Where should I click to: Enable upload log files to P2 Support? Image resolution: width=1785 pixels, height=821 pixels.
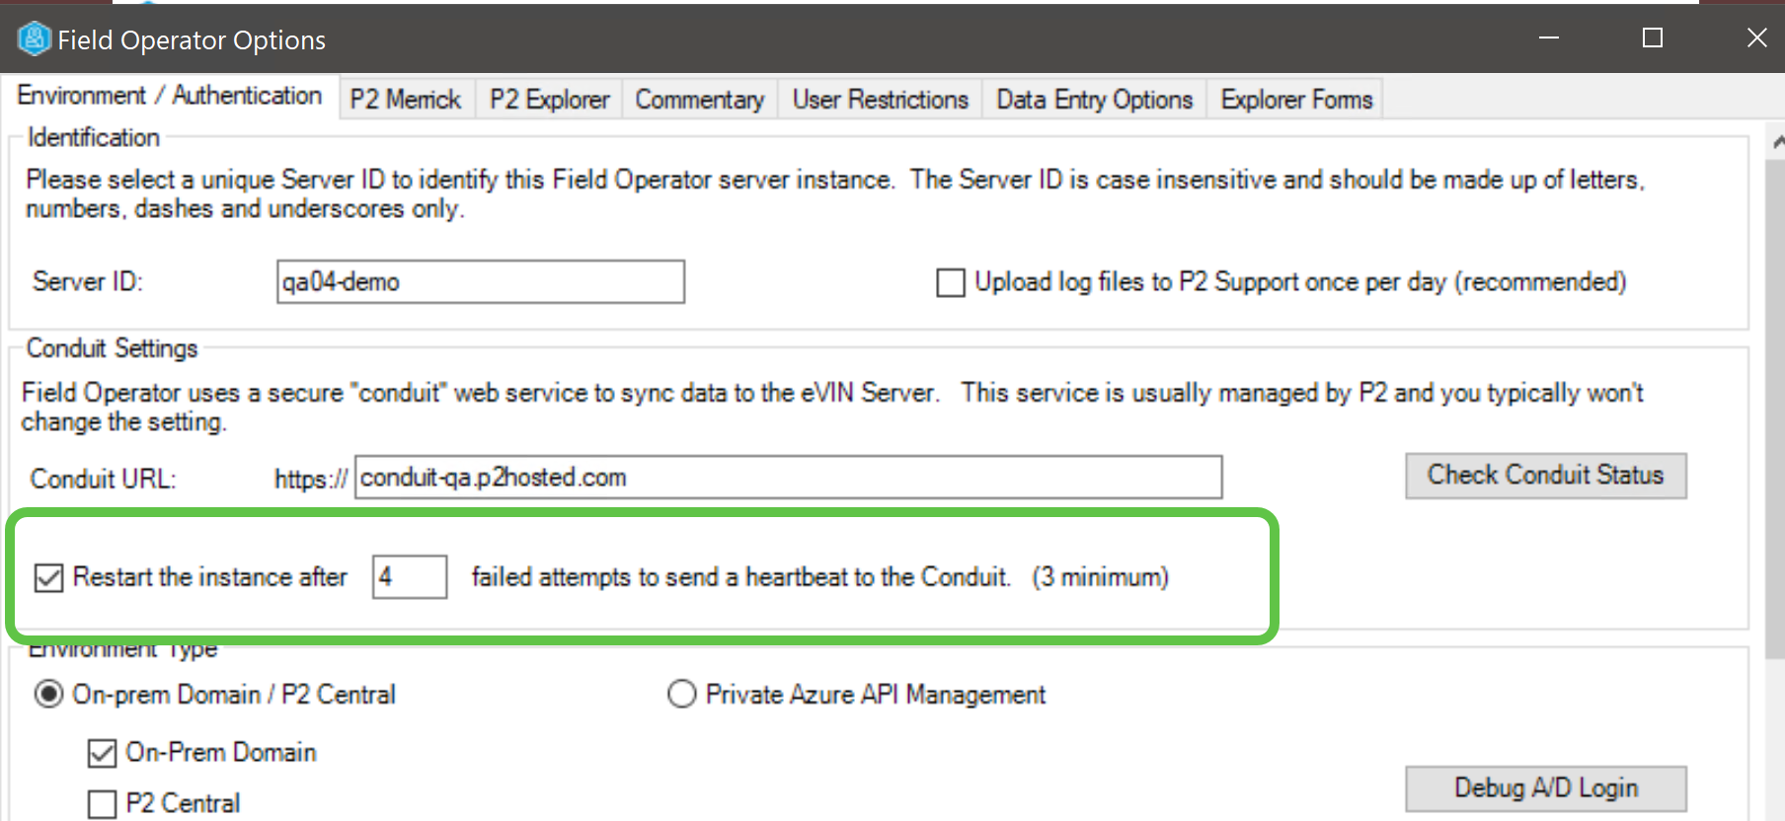click(x=951, y=283)
